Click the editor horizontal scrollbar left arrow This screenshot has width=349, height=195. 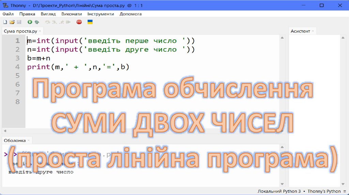5,131
